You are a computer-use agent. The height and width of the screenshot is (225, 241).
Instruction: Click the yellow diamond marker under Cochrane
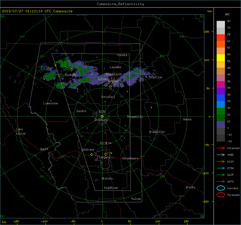92,155
